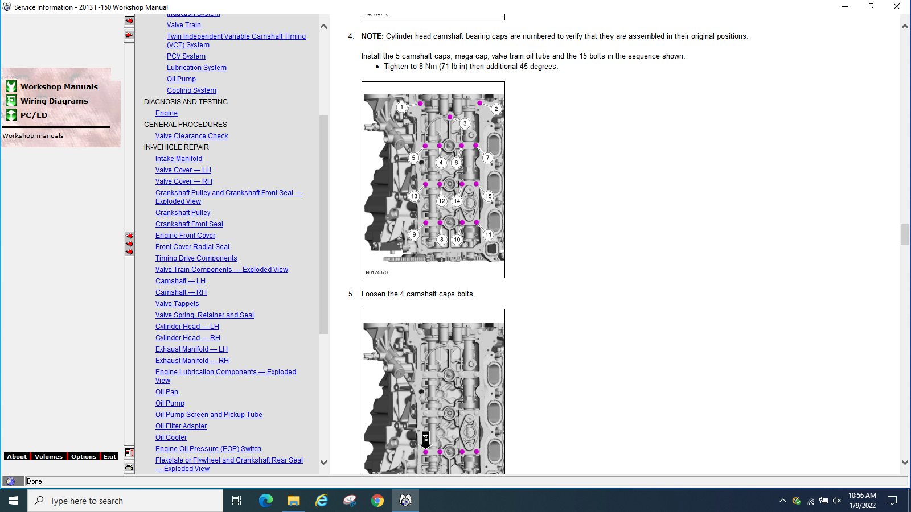This screenshot has height=512, width=911.
Task: Click the topmost red arrow icon
Action: pyautogui.click(x=129, y=21)
